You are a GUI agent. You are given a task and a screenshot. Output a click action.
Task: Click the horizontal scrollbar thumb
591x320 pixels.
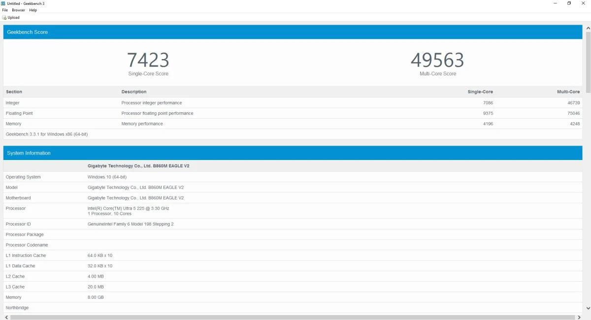click(x=292, y=317)
